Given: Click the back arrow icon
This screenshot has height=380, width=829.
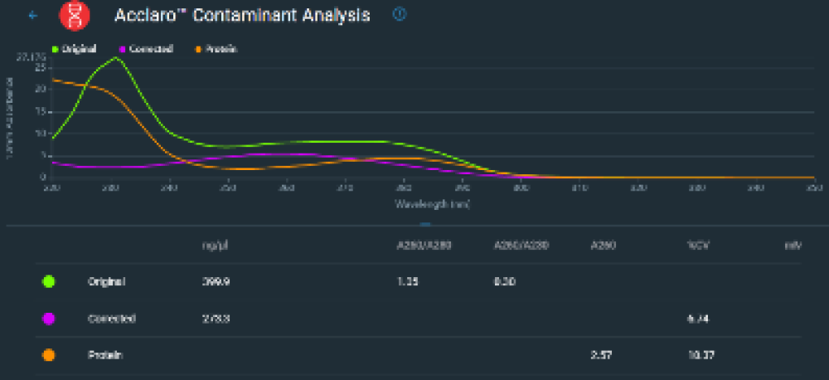Looking at the screenshot, I should coord(33,16).
